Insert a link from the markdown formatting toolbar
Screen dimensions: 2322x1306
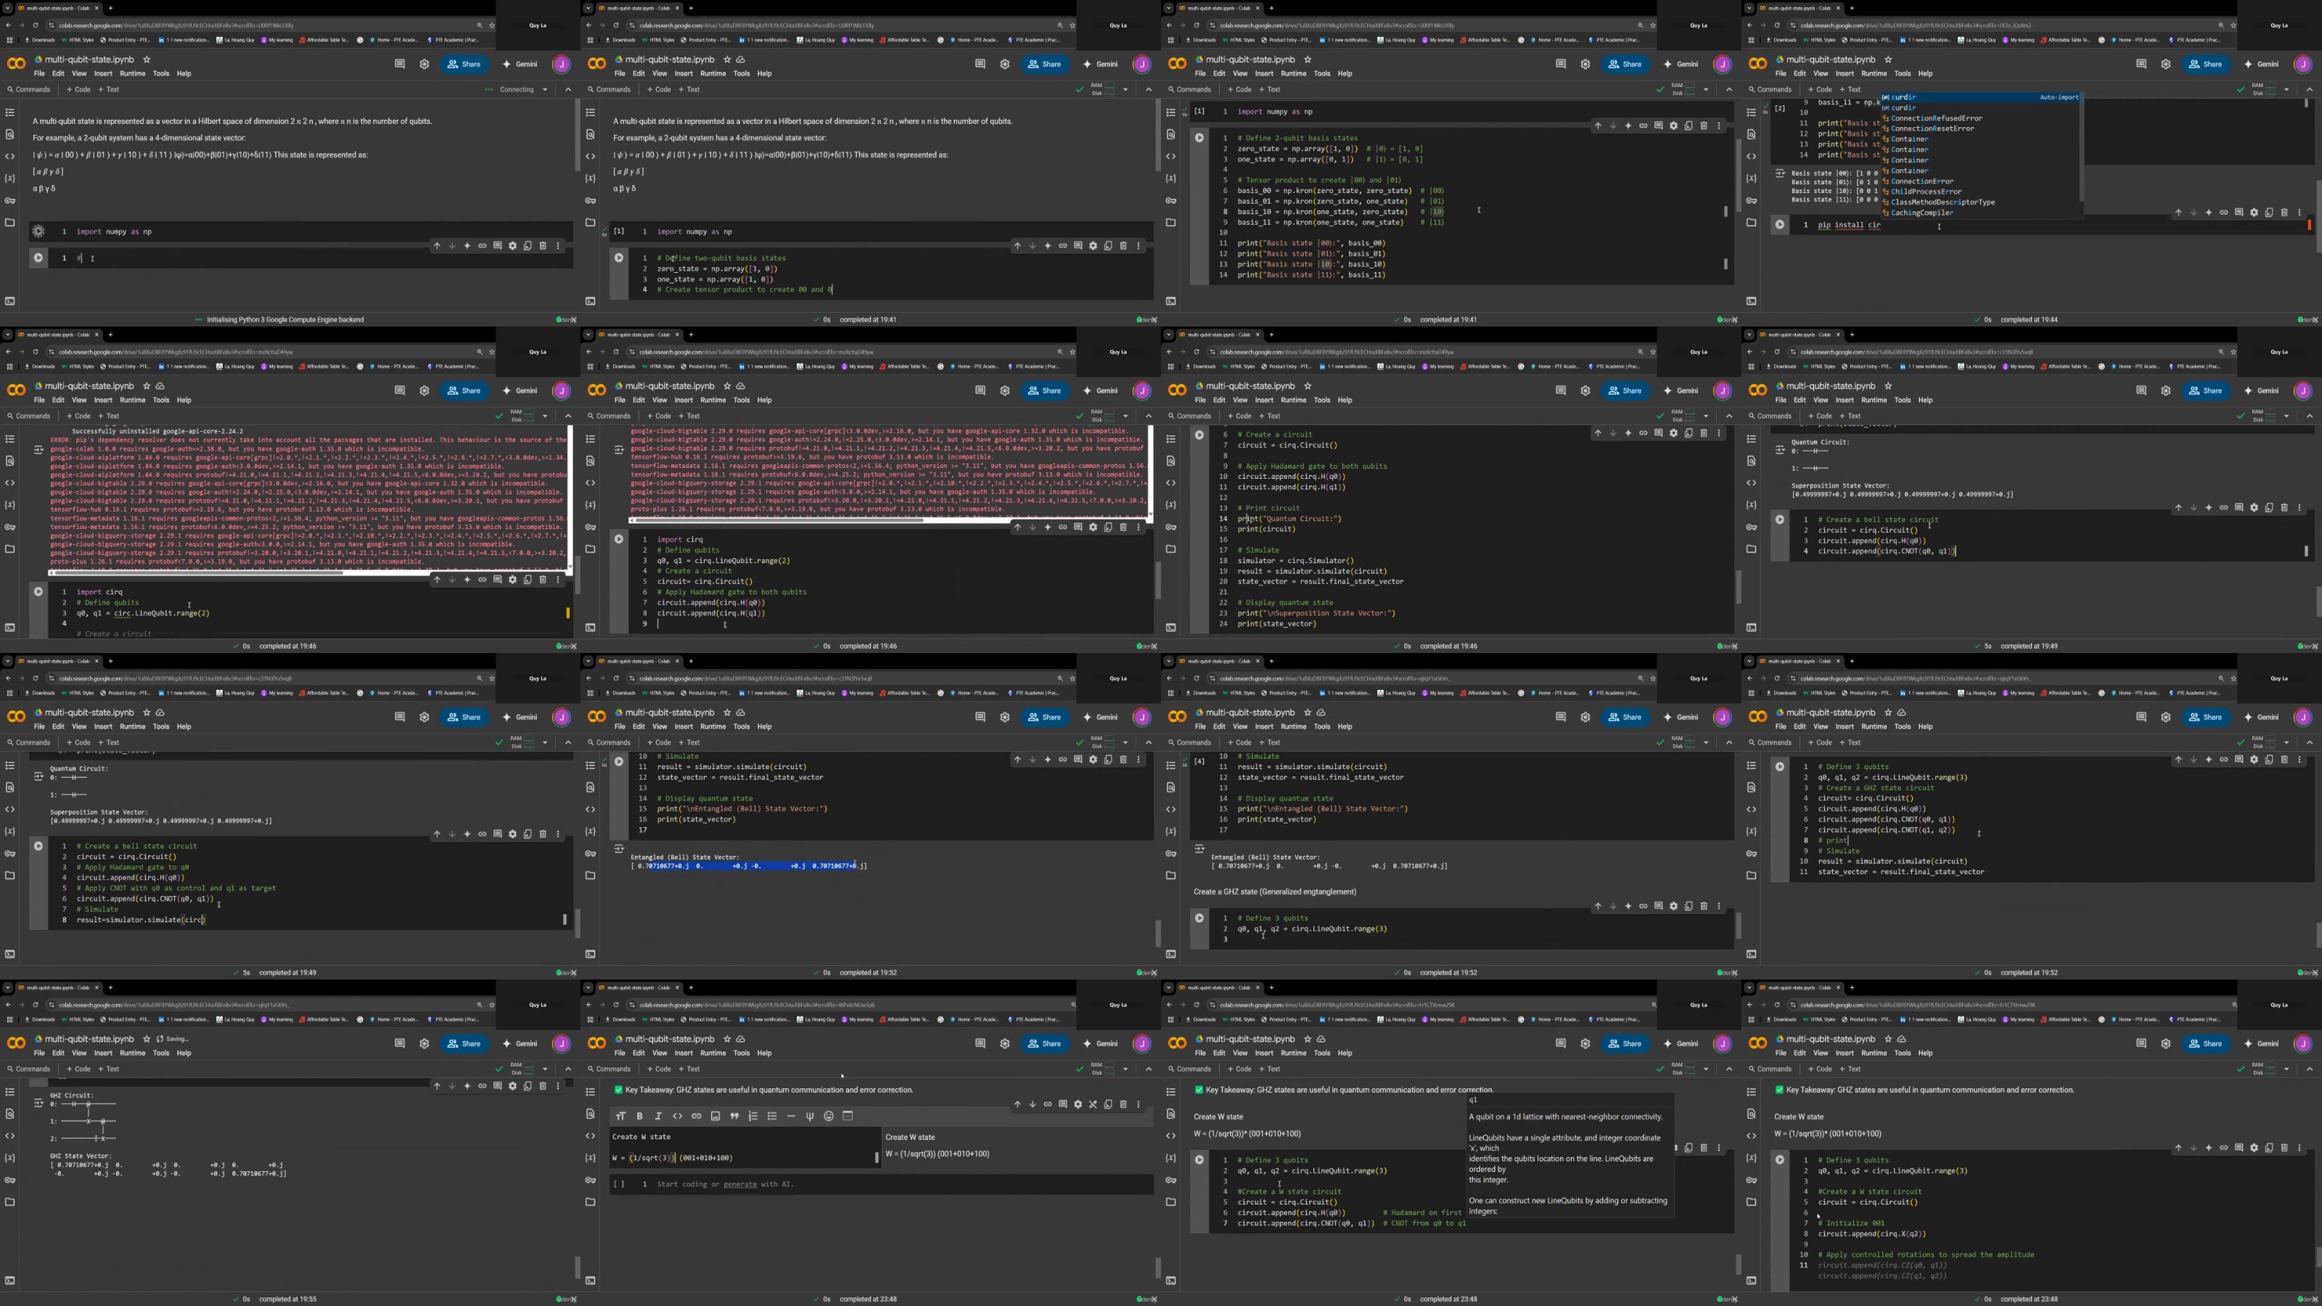[x=696, y=1116]
